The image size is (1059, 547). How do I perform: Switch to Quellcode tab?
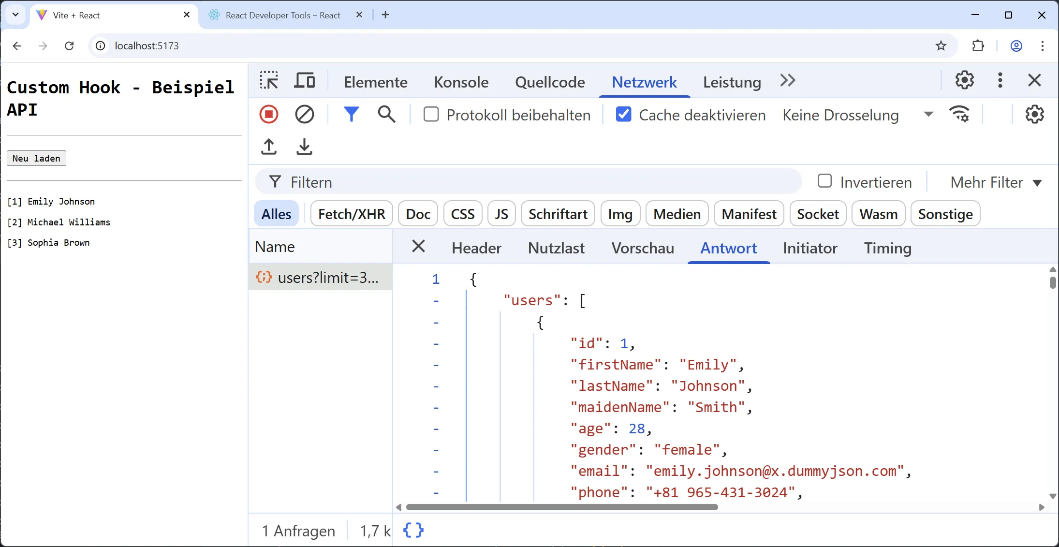(x=550, y=82)
